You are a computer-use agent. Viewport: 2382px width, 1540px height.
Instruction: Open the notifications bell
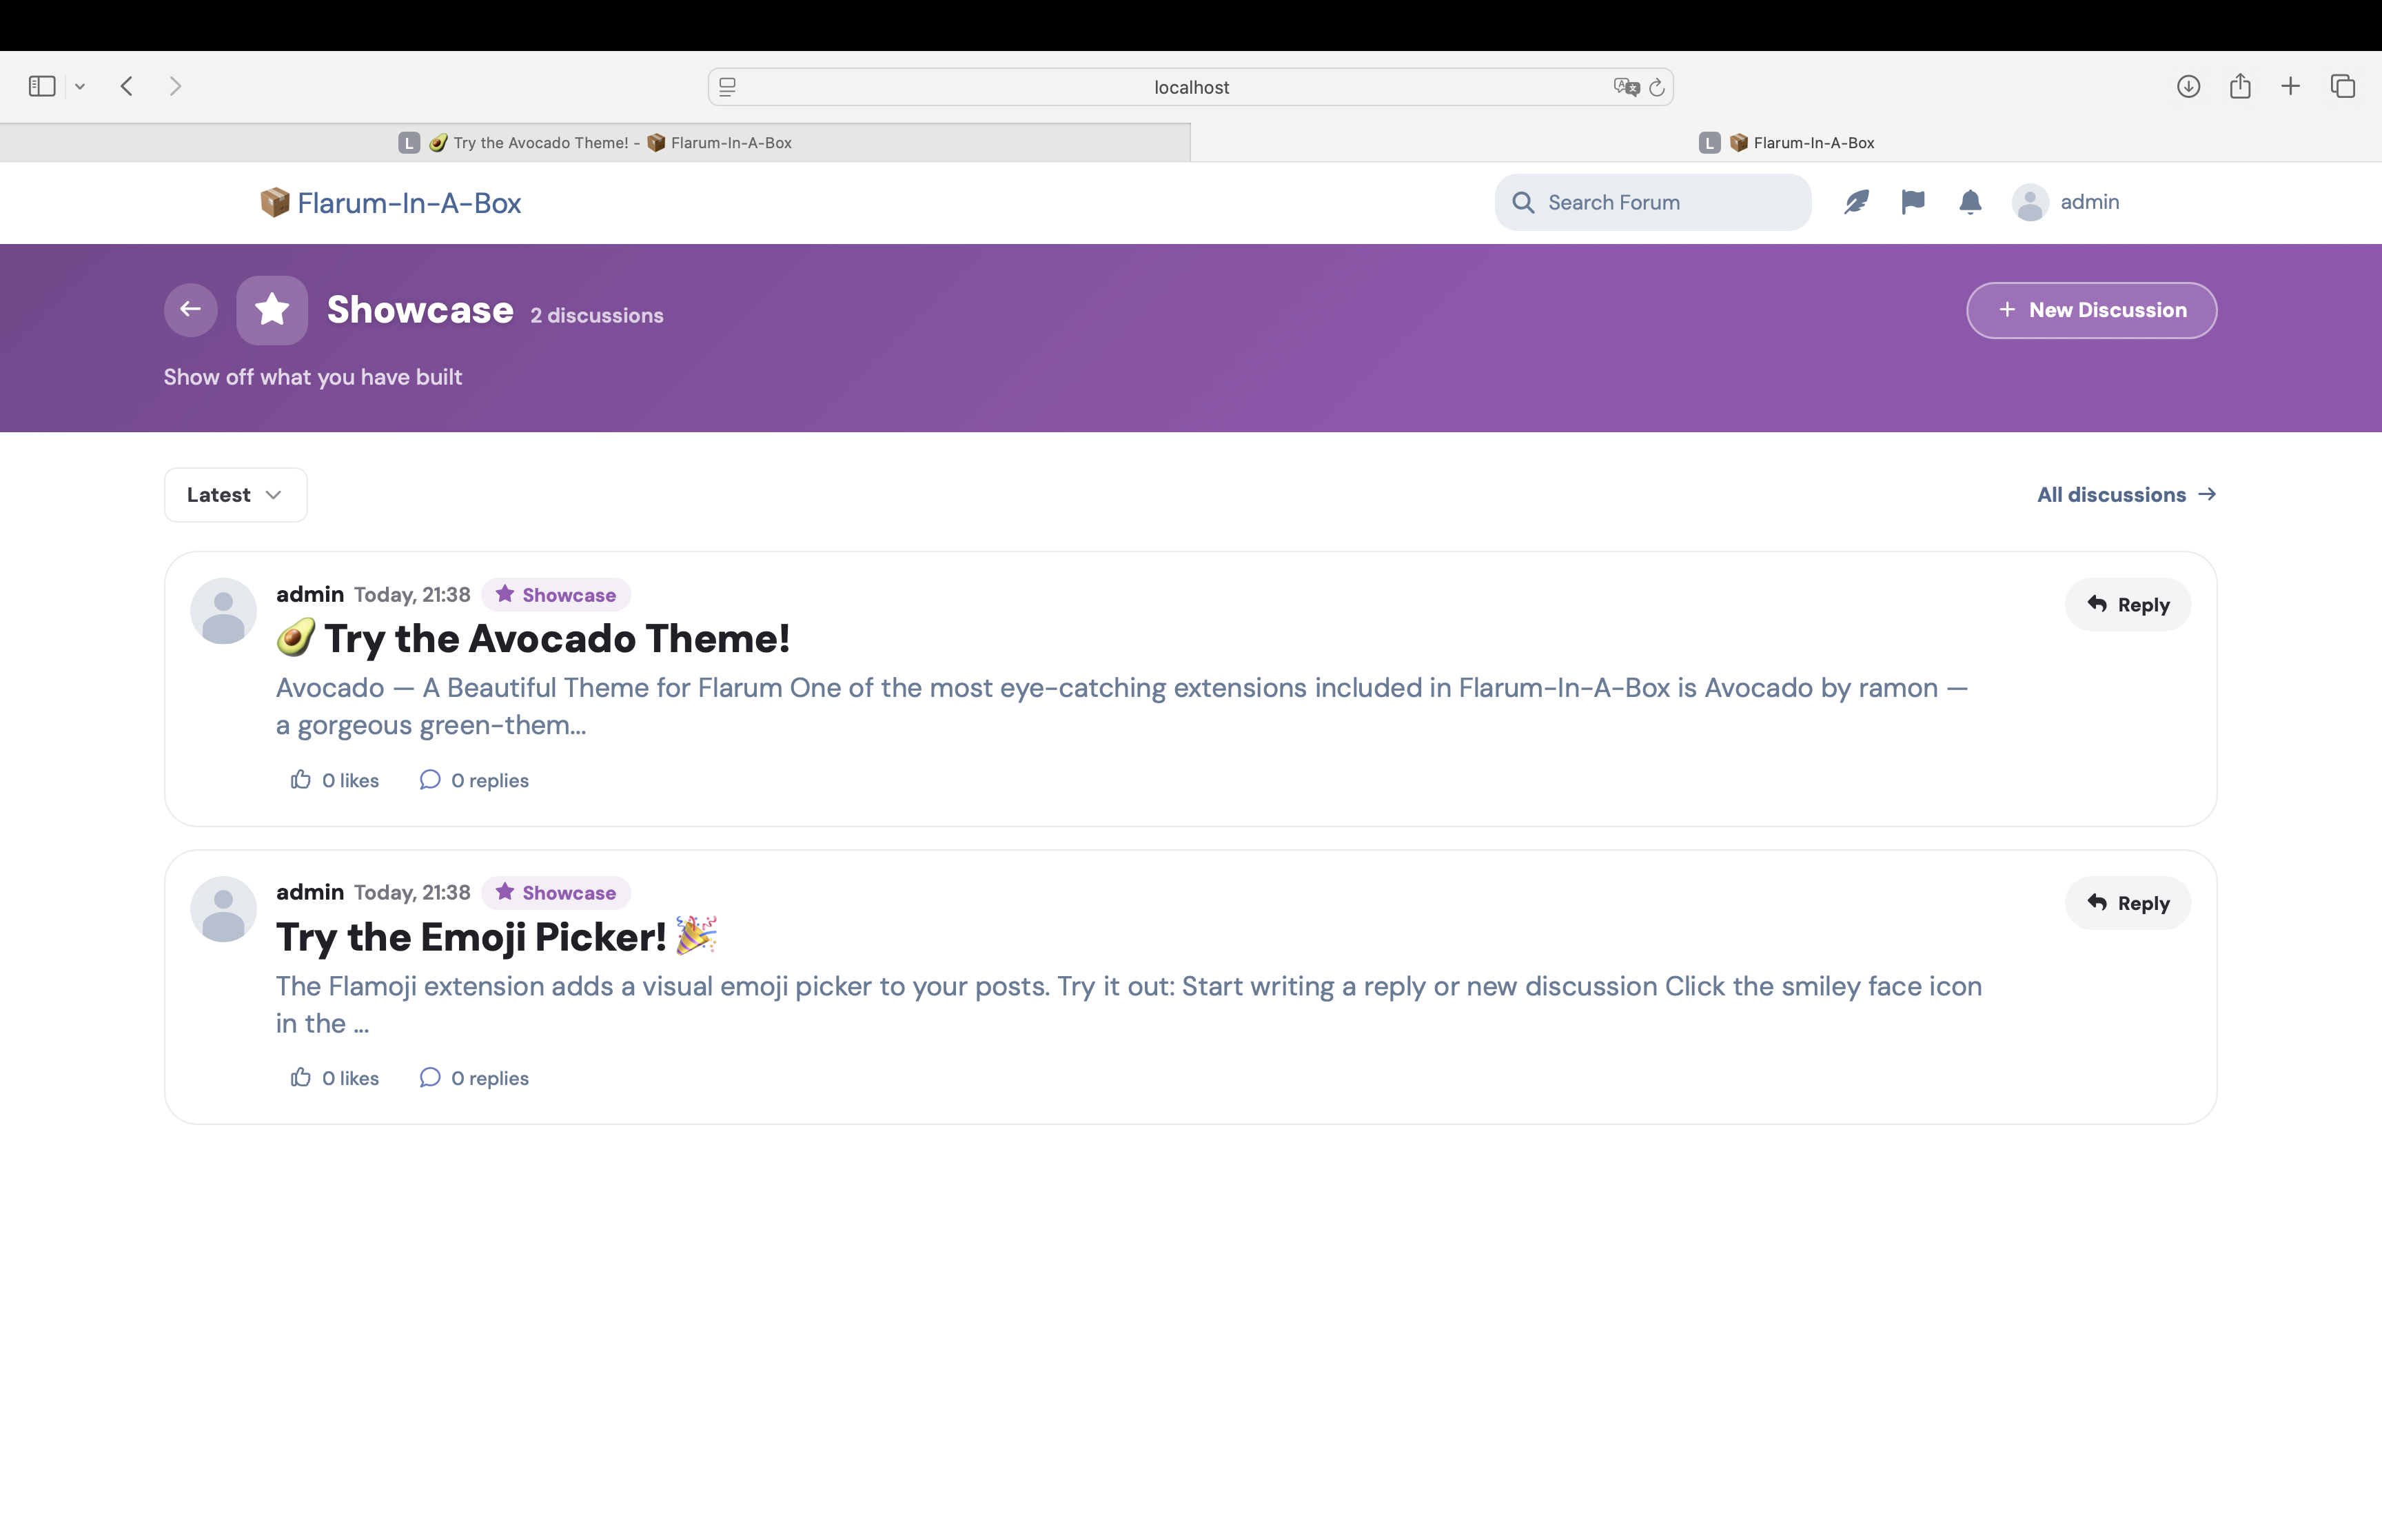click(x=1970, y=202)
